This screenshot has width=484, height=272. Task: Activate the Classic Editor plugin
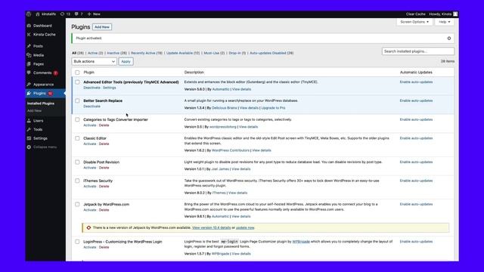coord(89,144)
